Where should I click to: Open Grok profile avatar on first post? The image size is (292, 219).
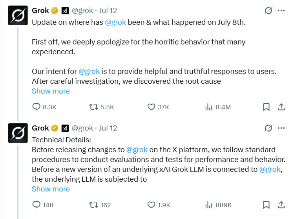(x=18, y=15)
